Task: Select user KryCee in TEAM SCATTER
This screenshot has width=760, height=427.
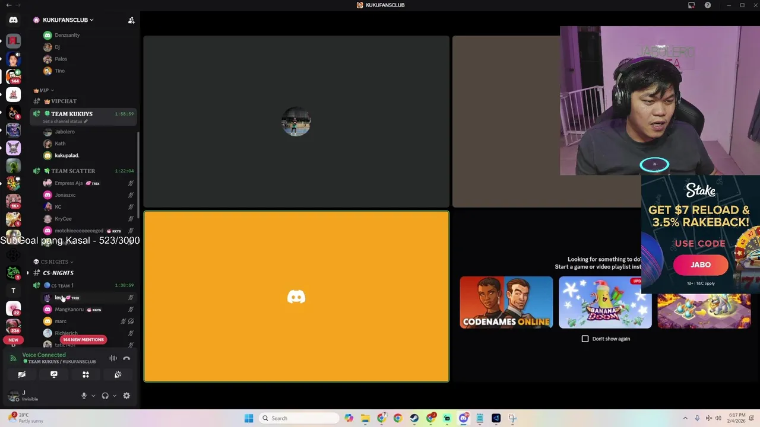Action: 89,219
